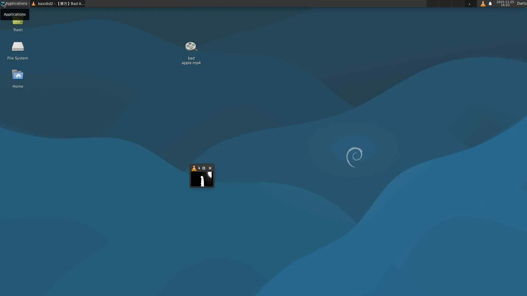Select the File System drive icon

[x=18, y=47]
